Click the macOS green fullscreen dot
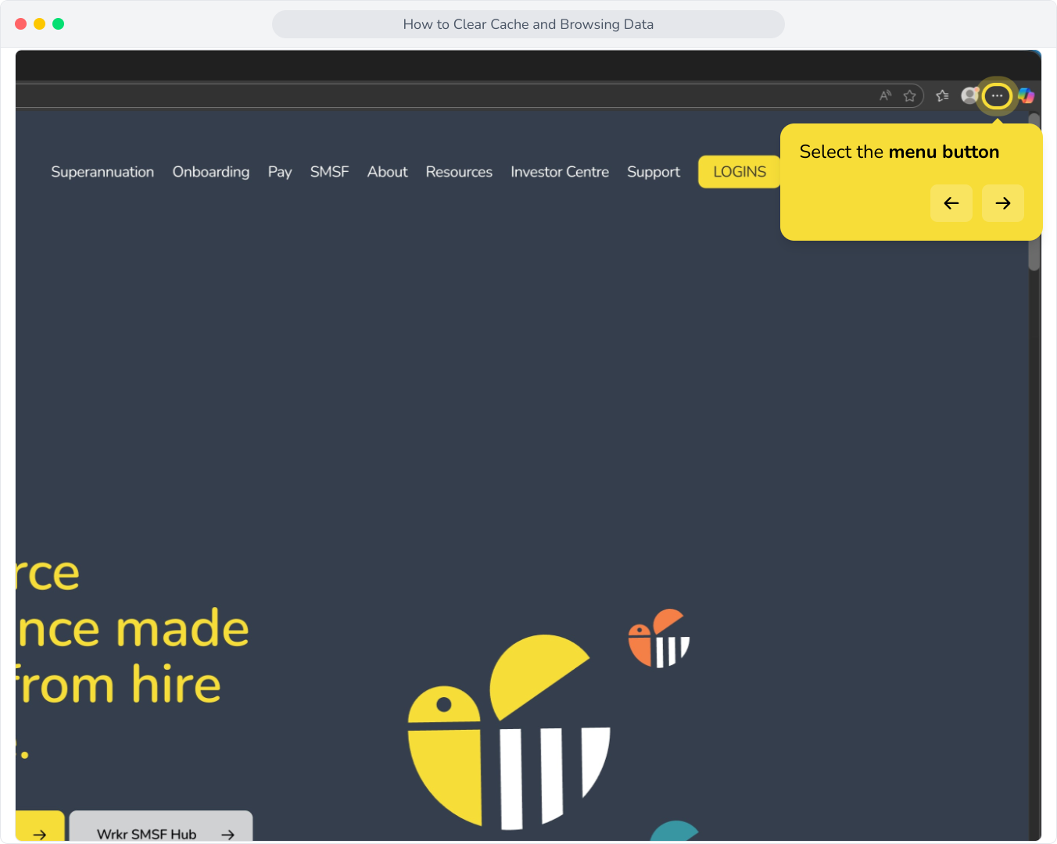Screen dimensions: 1057x844 (x=59, y=24)
